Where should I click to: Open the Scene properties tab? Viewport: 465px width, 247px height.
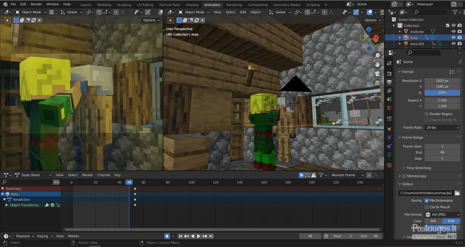click(x=389, y=99)
